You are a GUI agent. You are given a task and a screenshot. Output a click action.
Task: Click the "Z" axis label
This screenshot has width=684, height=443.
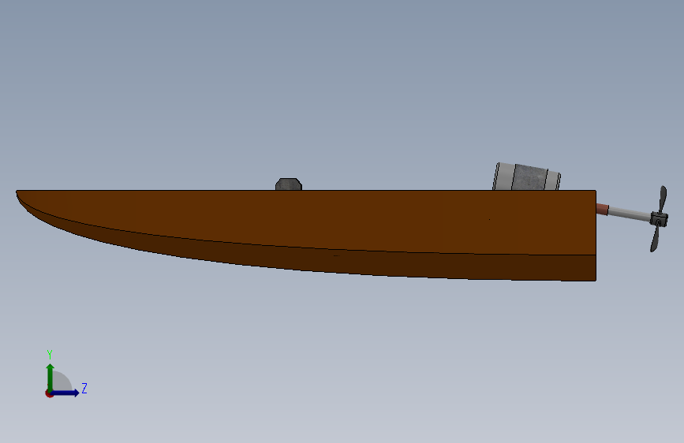(x=84, y=388)
